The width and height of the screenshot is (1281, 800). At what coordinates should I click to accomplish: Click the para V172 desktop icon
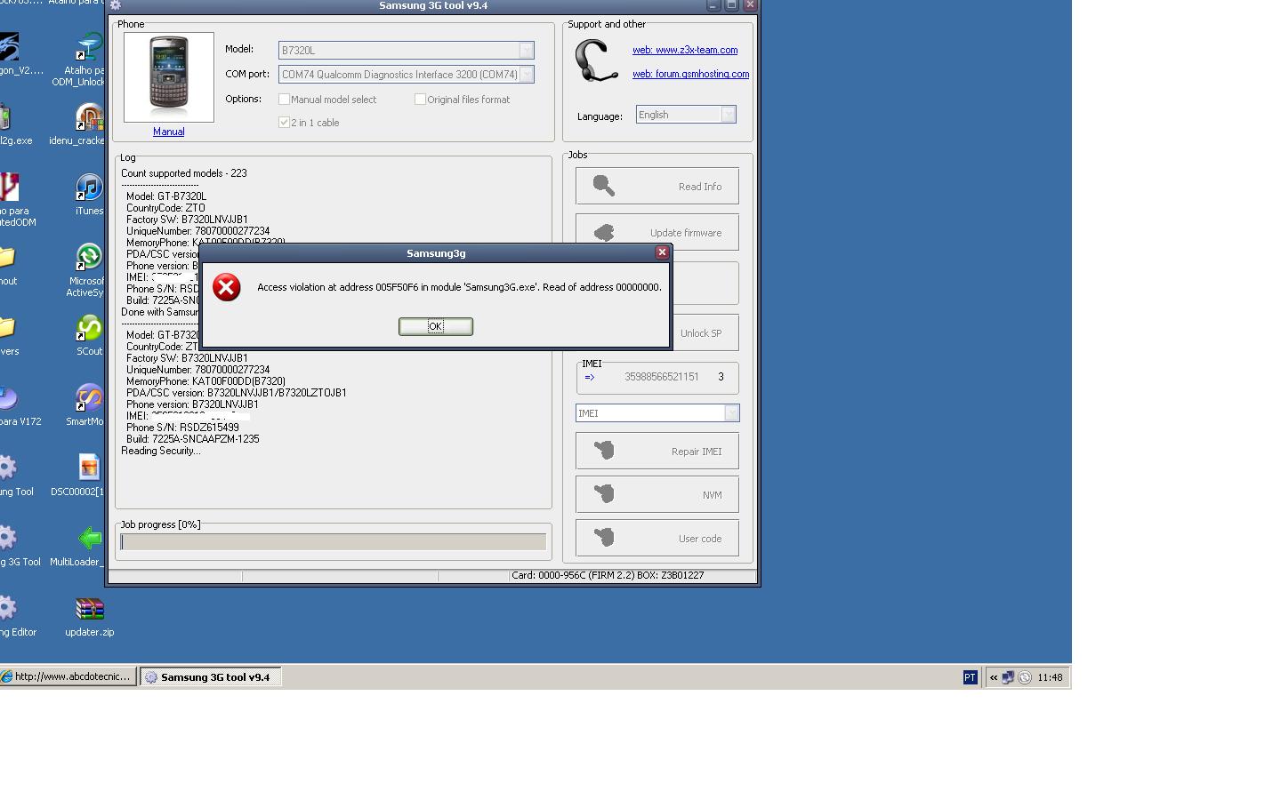coord(8,397)
